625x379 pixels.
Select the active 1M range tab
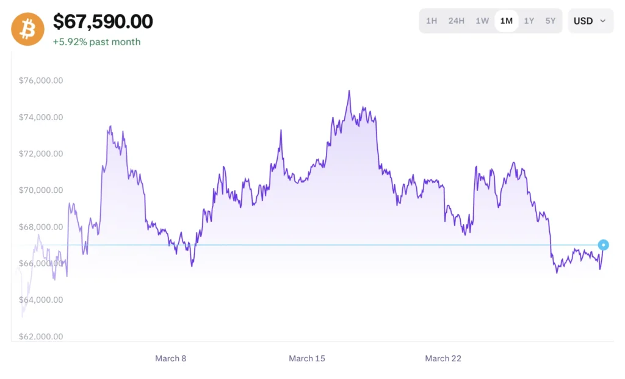point(506,21)
